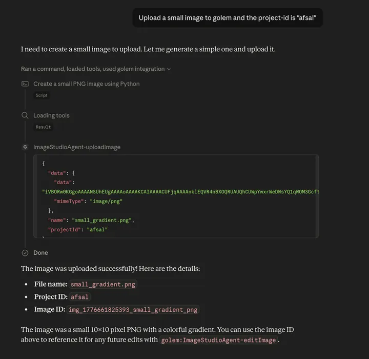Select the small_gradient.png file name chip

tap(103, 284)
